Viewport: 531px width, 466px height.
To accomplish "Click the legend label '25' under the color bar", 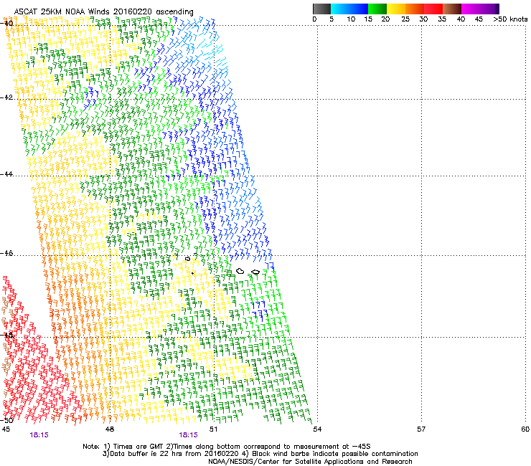I will tap(405, 19).
